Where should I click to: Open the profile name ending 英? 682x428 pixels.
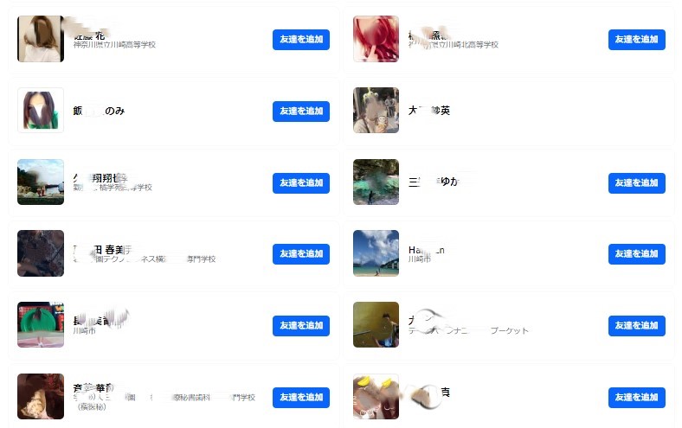(x=429, y=111)
